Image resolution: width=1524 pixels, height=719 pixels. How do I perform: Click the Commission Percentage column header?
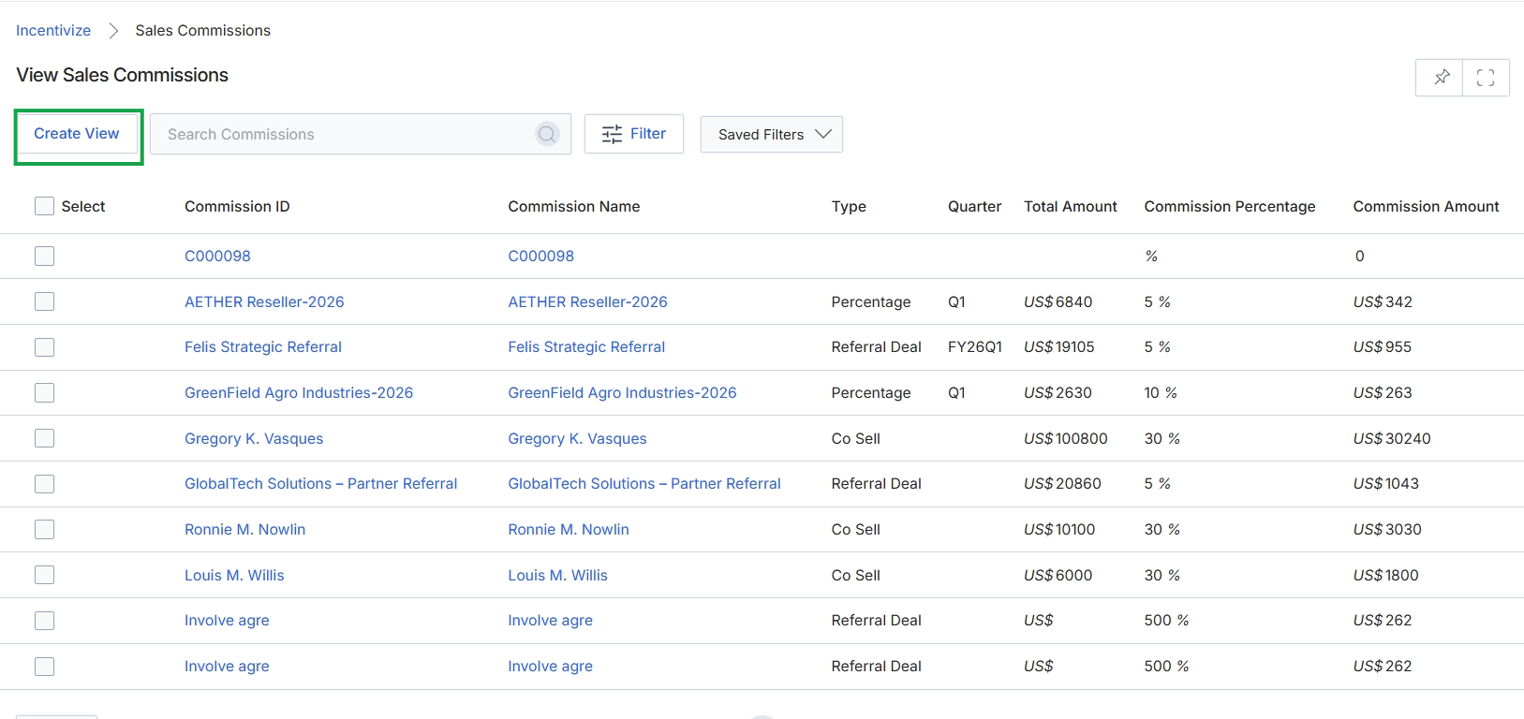pos(1230,206)
